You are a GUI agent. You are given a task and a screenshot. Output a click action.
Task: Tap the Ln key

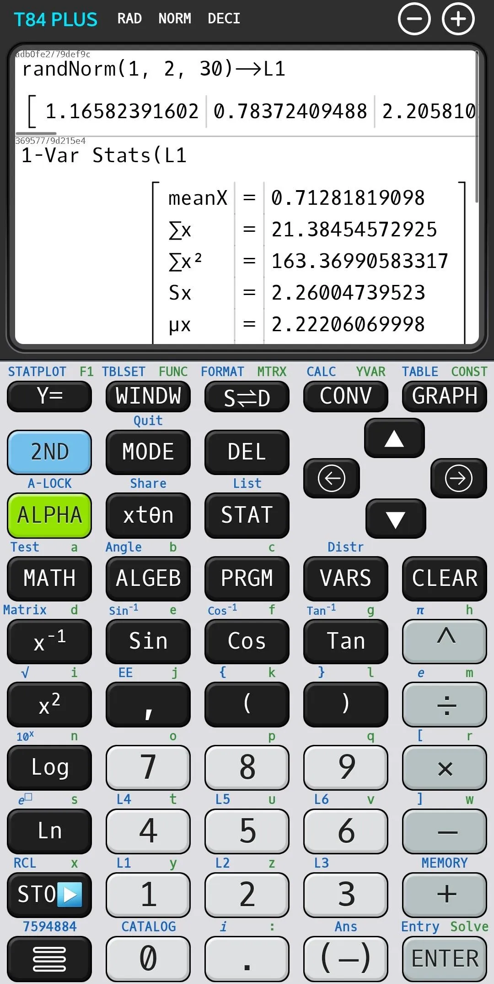[49, 831]
